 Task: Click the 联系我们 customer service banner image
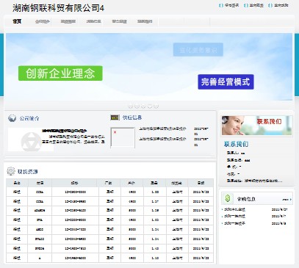click(256, 126)
